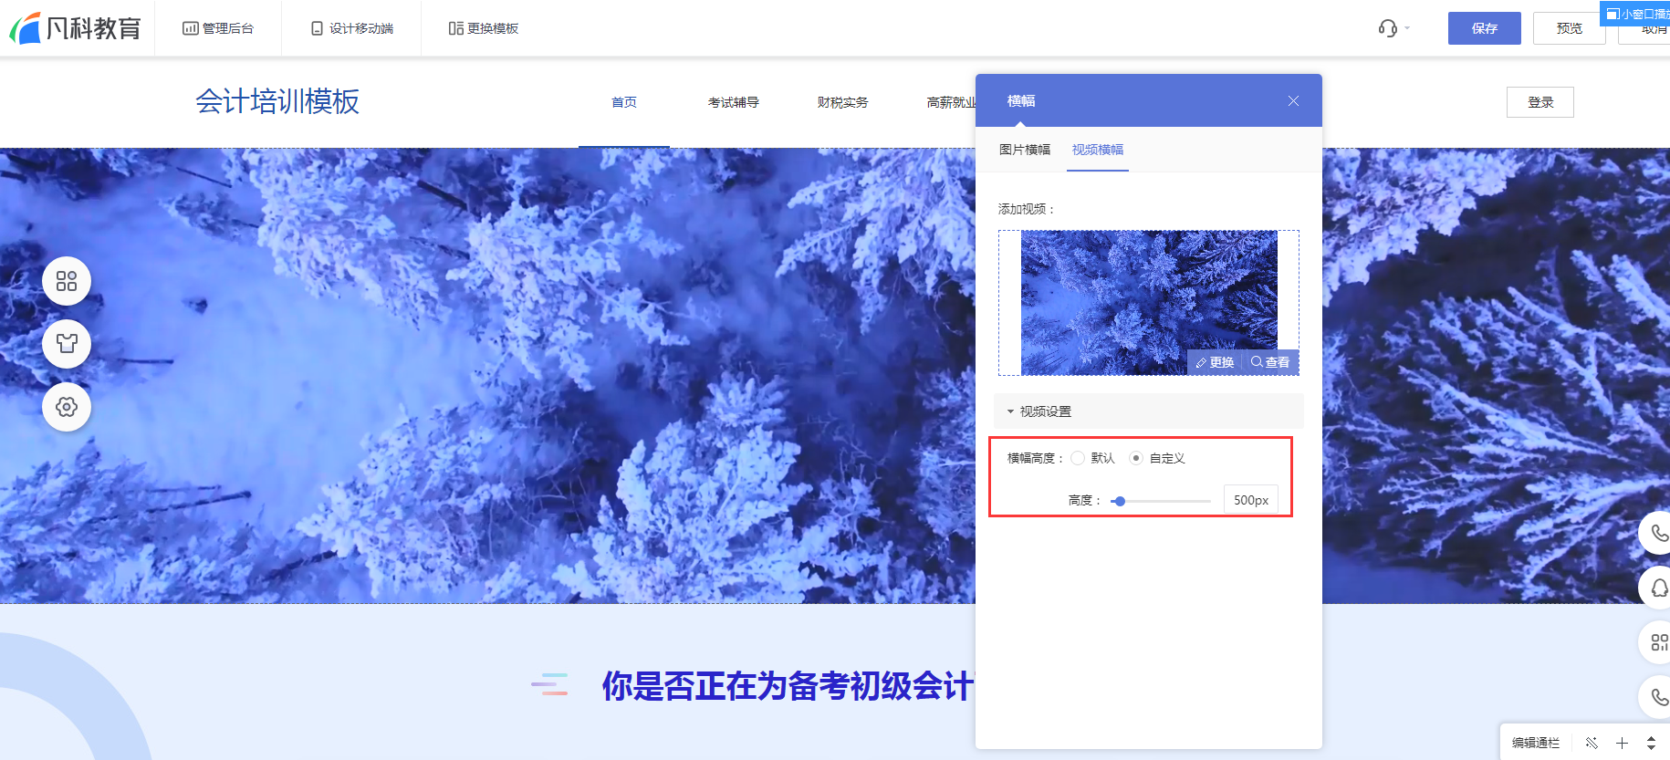The height and width of the screenshot is (760, 1670).
Task: Click 编辑通栏 in the bottom toolbar
Action: pos(1536,743)
